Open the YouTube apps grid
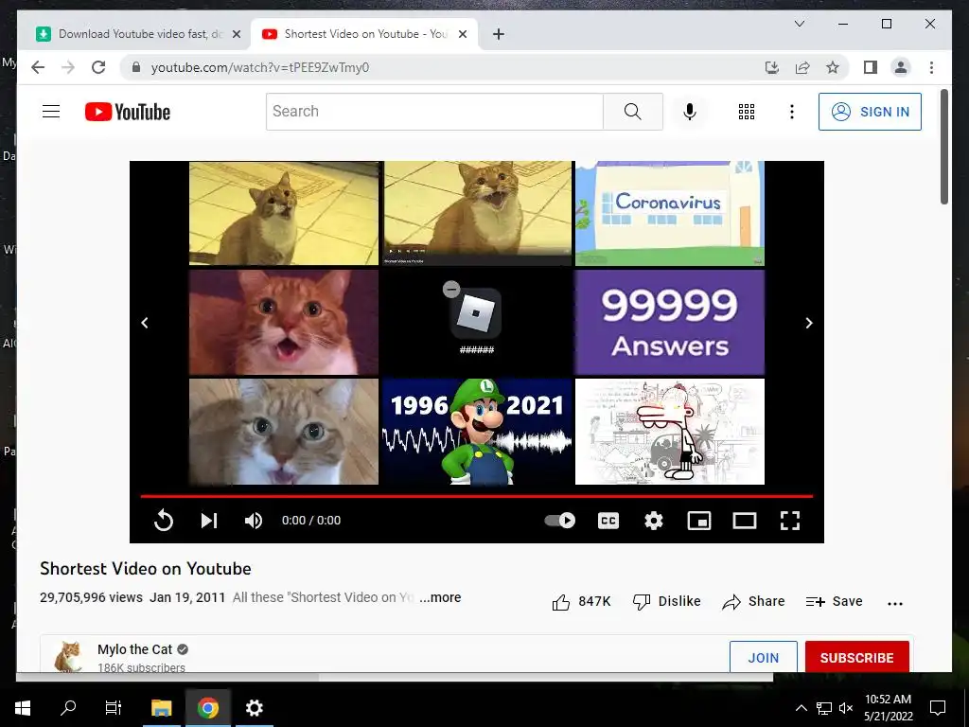The width and height of the screenshot is (969, 727). (747, 112)
